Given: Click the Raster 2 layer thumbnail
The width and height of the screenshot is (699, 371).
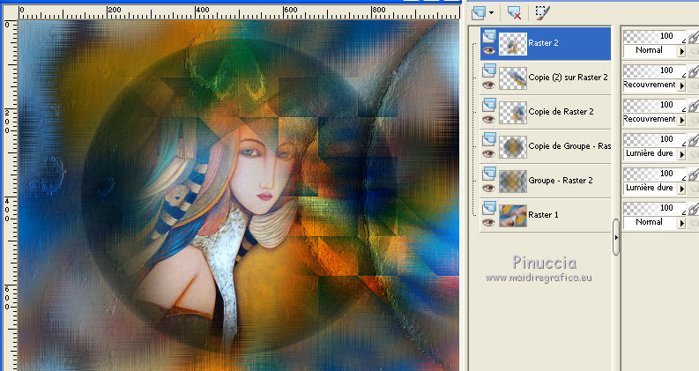Looking at the screenshot, I should (513, 44).
